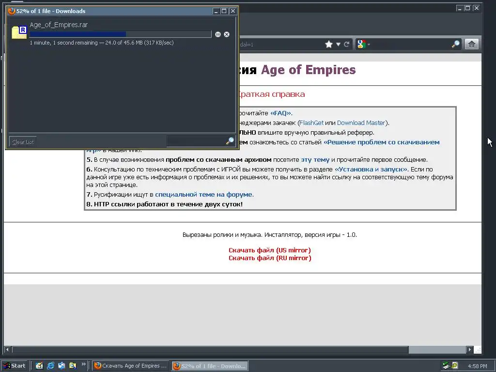The image size is (496, 372).
Task: Click the browser search magnifier icon
Action: (455, 44)
